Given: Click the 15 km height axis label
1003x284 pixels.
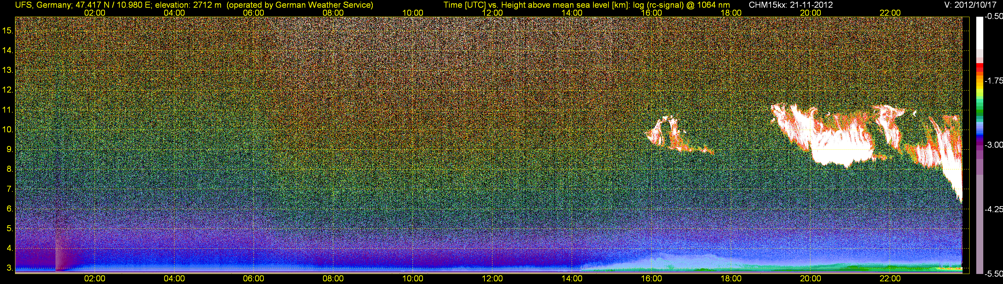Looking at the screenshot, I should (x=7, y=30).
